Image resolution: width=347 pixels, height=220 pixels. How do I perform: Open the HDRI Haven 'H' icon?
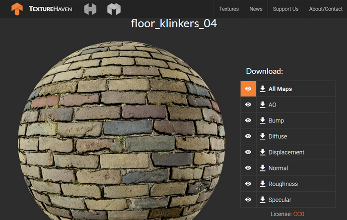tap(90, 9)
